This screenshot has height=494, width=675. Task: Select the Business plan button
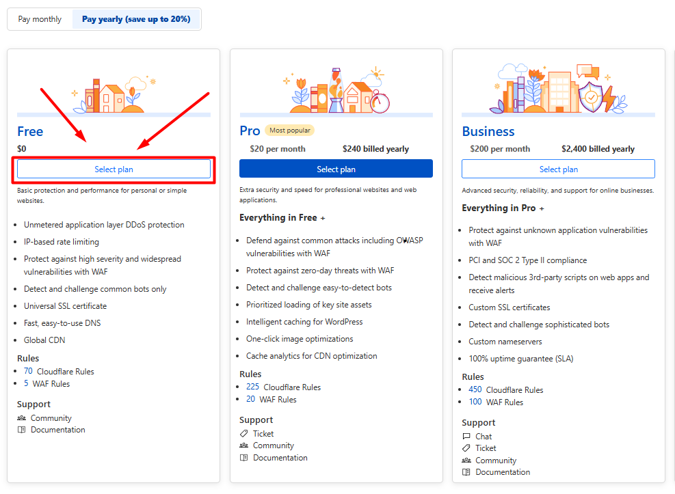tap(558, 169)
